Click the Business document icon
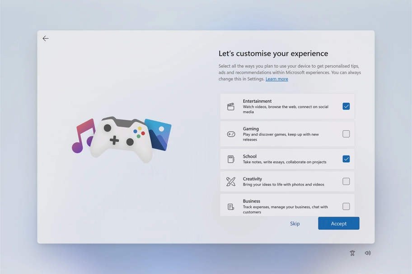412x274 pixels. click(231, 207)
